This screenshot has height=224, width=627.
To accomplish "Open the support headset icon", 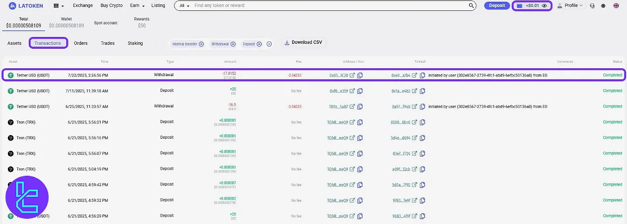I will tap(592, 6).
